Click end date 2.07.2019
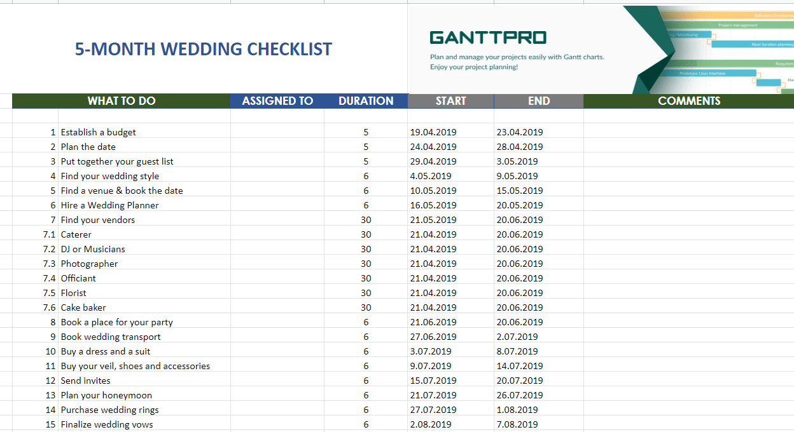 (x=539, y=337)
